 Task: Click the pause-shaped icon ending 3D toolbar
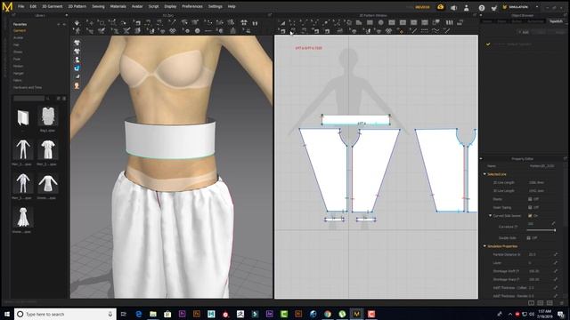click(x=255, y=23)
